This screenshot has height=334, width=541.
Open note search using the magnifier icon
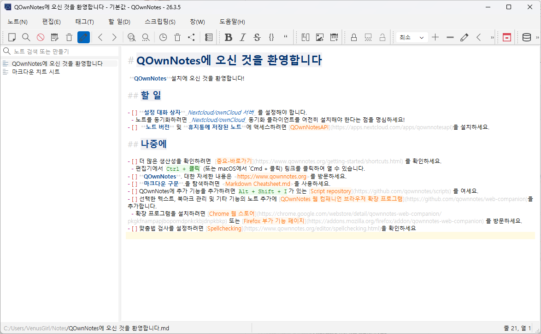tap(26, 37)
